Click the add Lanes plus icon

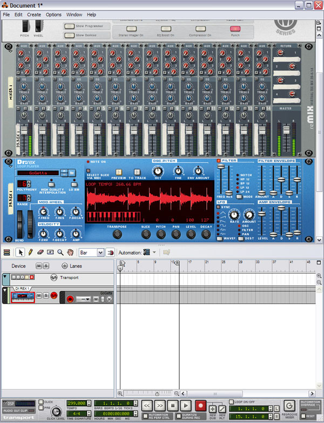click(65, 266)
